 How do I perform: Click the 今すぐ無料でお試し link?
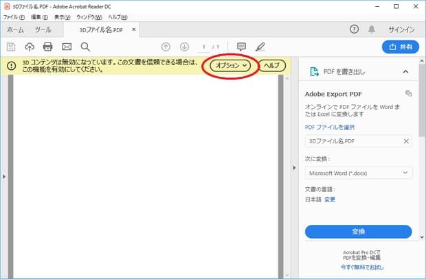362,267
